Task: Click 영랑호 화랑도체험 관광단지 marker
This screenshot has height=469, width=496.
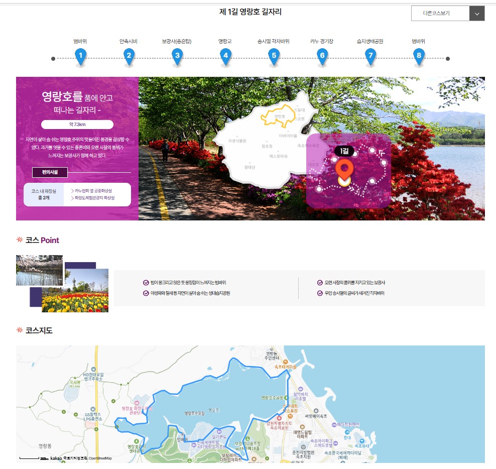Action: tap(137, 403)
